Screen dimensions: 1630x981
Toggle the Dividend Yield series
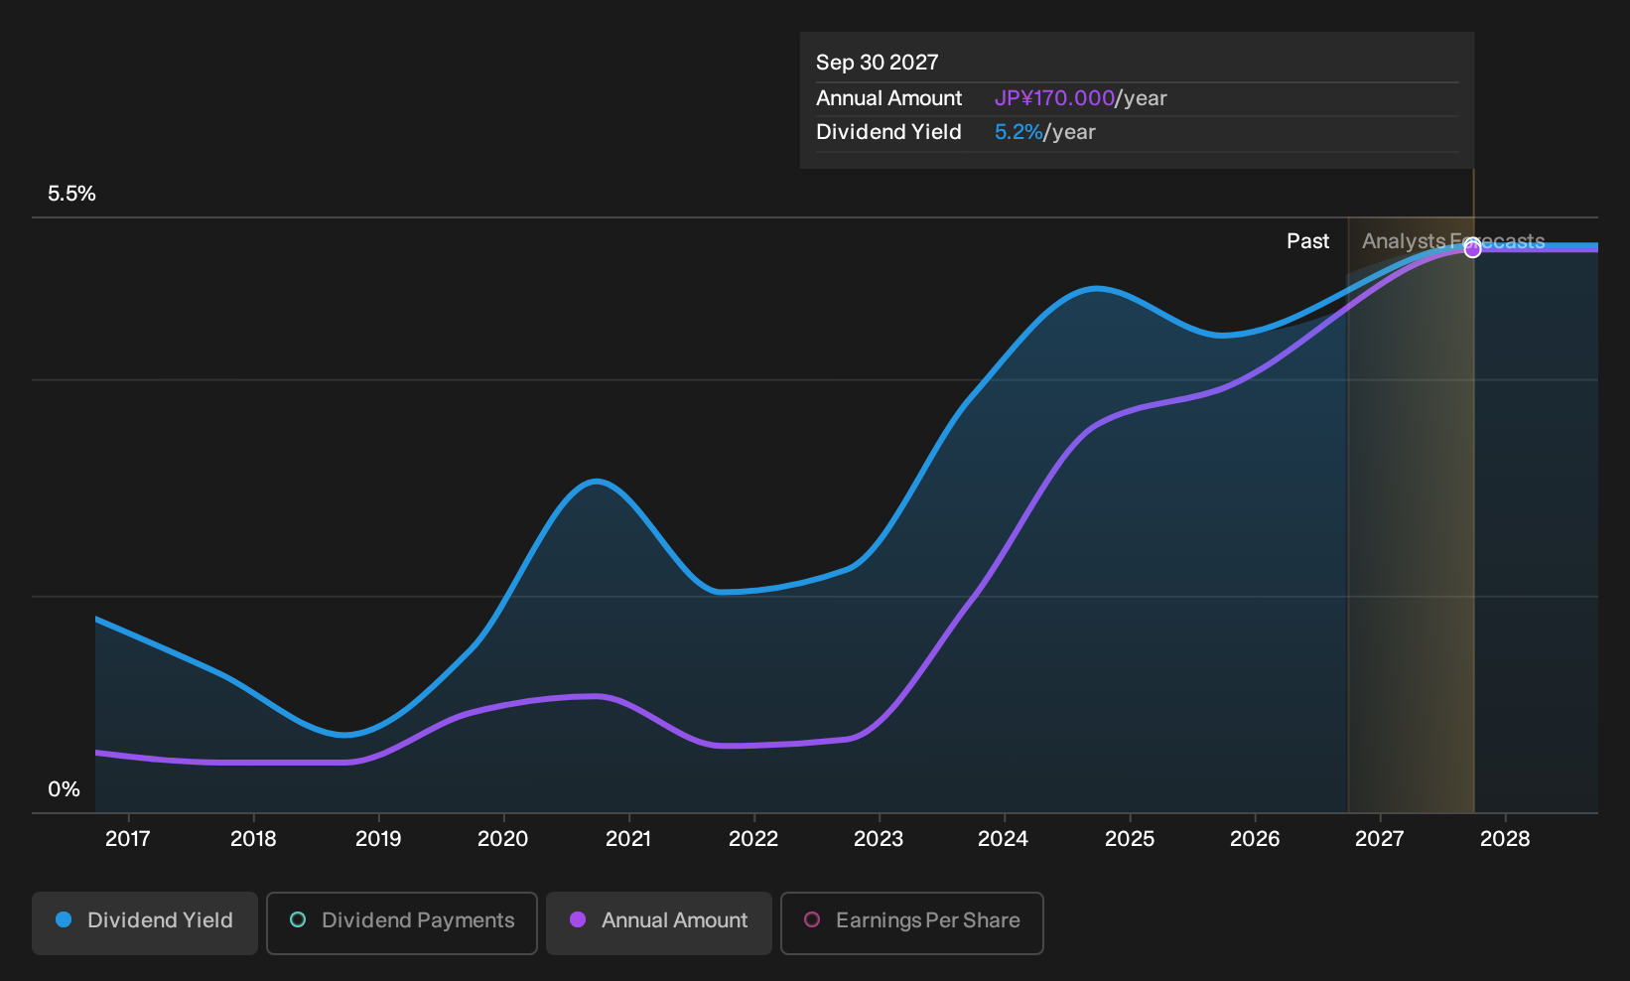pos(145,922)
